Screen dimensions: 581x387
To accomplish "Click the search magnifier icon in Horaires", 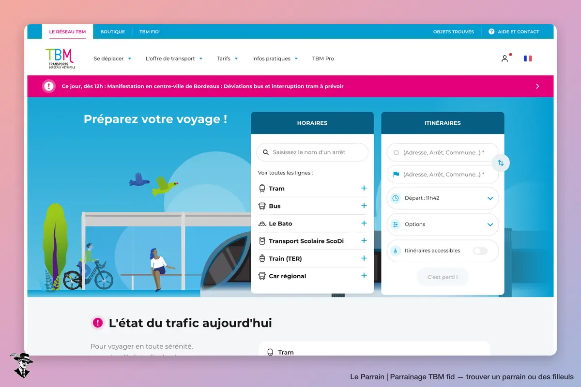I will [x=266, y=152].
